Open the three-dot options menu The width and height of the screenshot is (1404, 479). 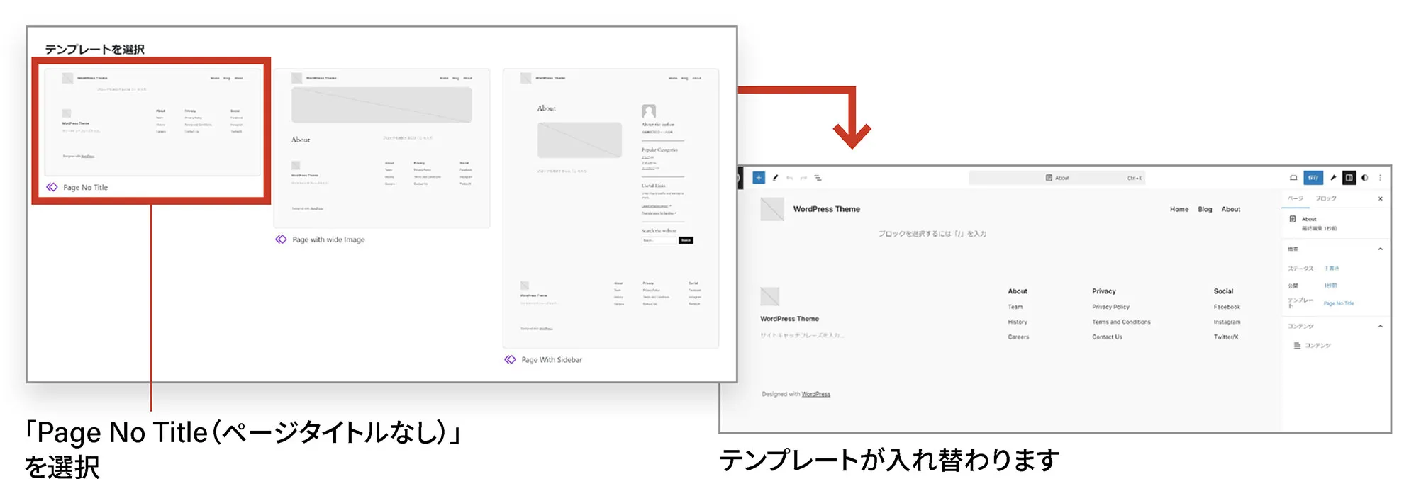pyautogui.click(x=1380, y=178)
